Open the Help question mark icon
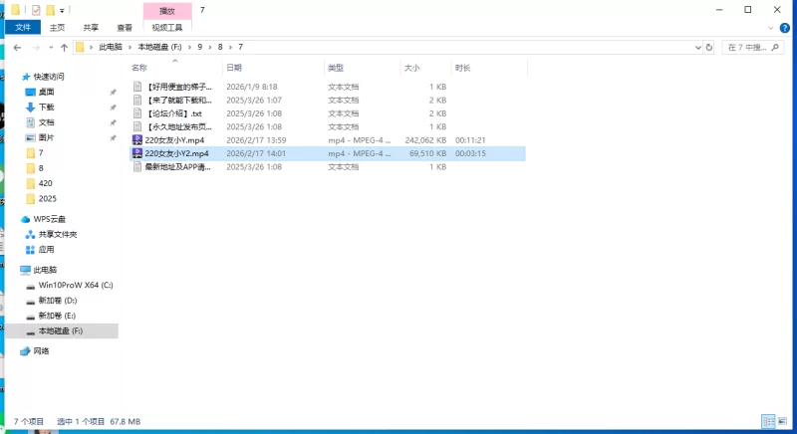Viewport: 797px width, 434px height. [784, 28]
